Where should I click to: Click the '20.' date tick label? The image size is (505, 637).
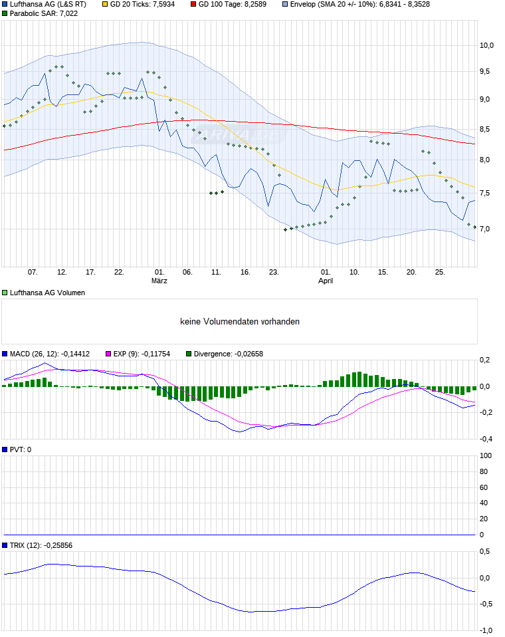411,272
